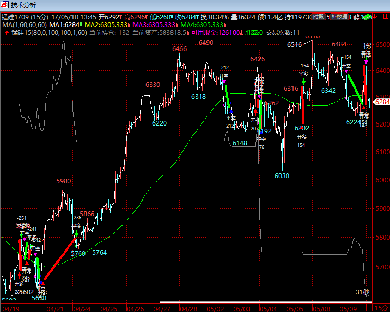Click the 5760 low price label
The height and width of the screenshot is (312, 390).
(x=78, y=254)
